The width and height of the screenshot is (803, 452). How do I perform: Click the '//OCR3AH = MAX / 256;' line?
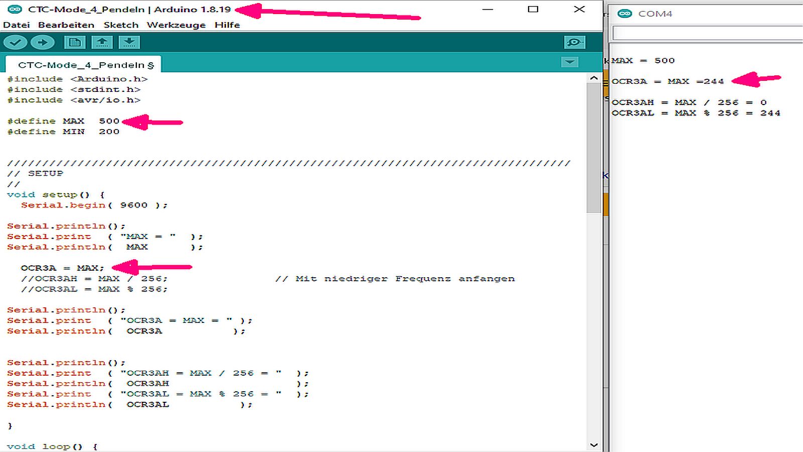[94, 279]
